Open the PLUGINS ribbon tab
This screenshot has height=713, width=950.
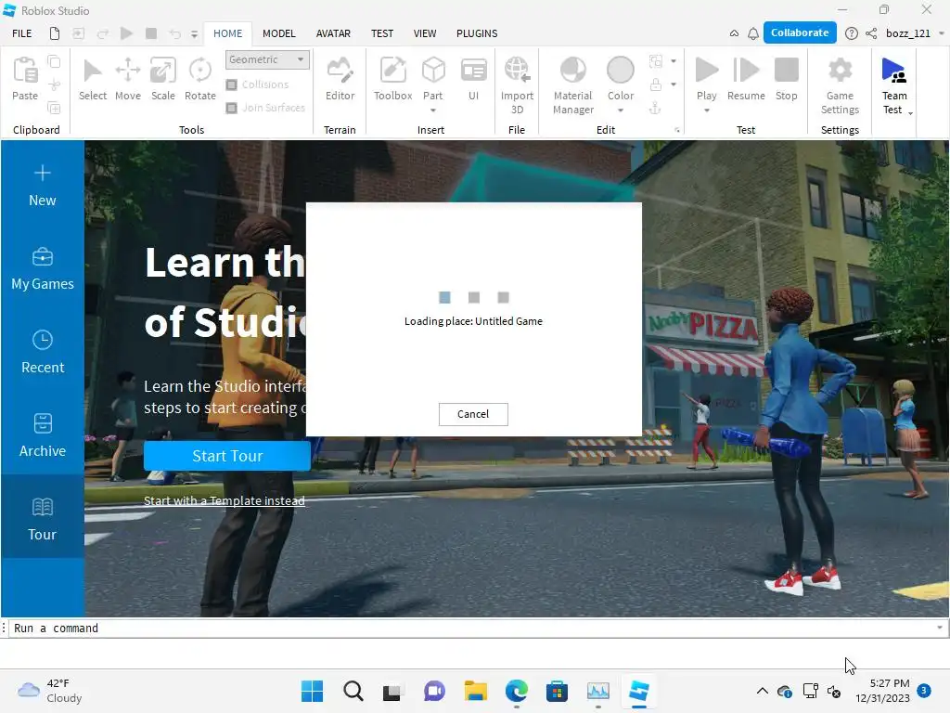coord(477,33)
